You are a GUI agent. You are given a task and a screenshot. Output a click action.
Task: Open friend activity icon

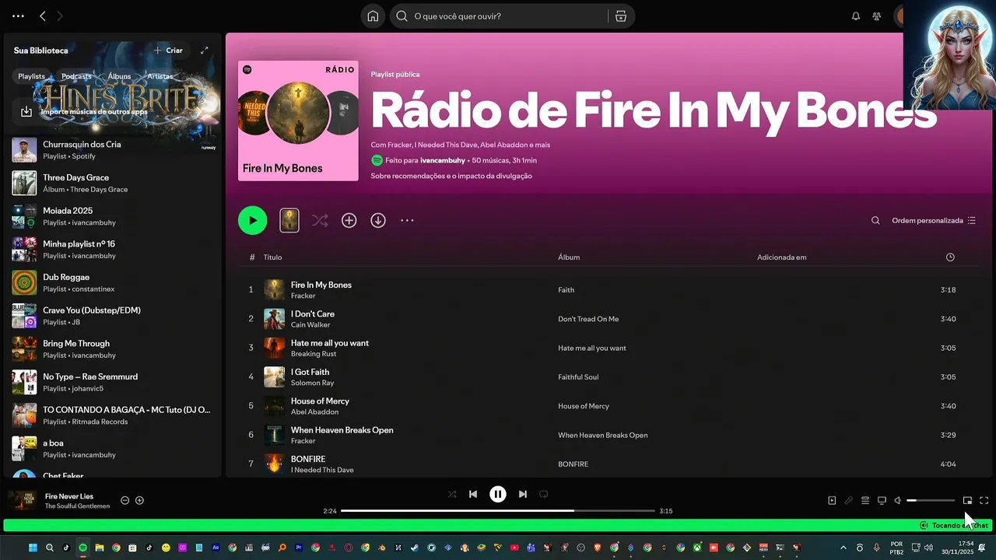(877, 16)
